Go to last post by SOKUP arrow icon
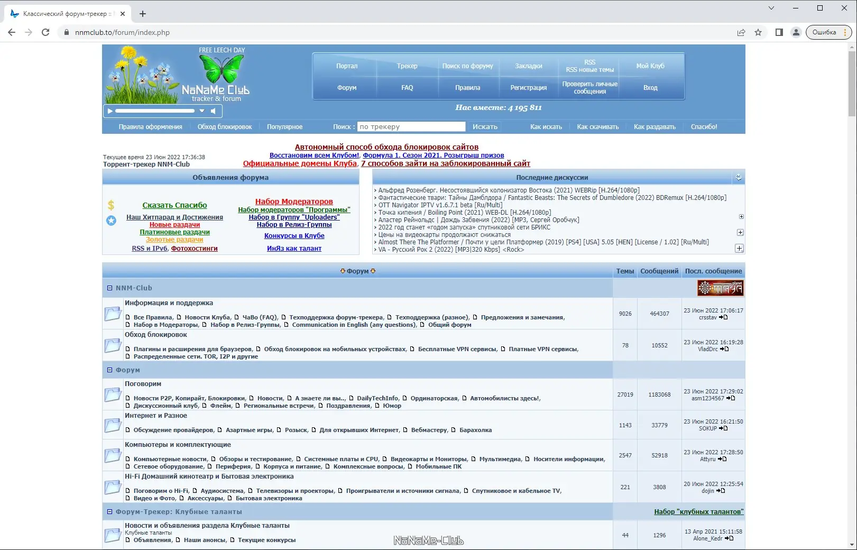This screenshot has width=857, height=550. click(724, 428)
